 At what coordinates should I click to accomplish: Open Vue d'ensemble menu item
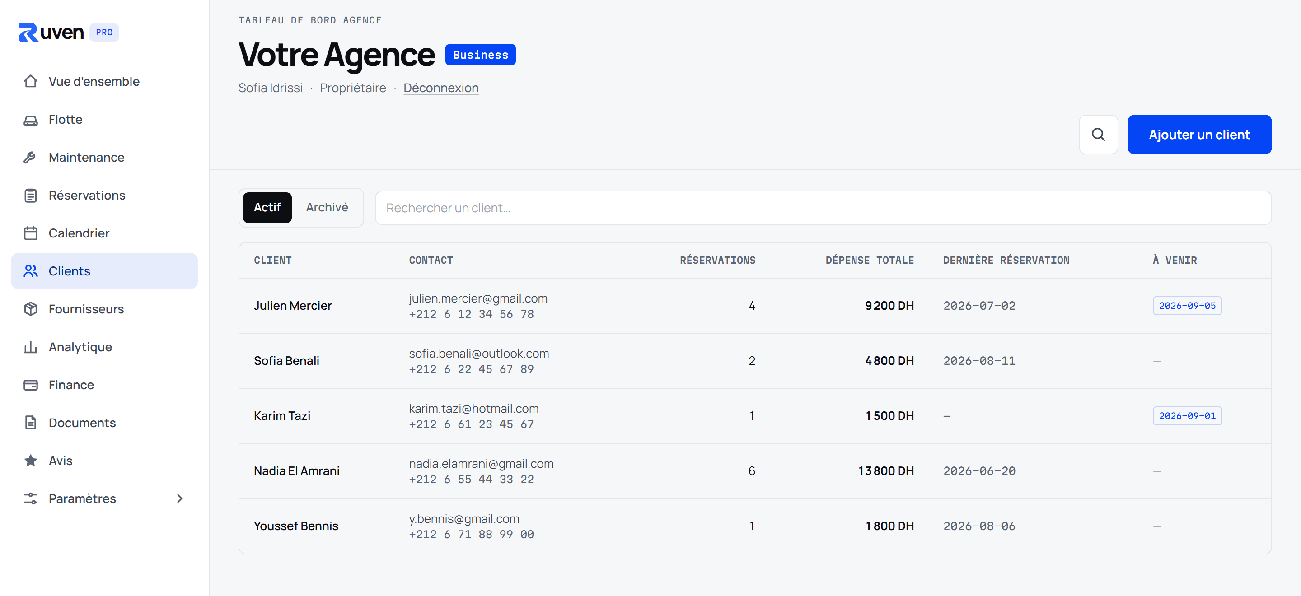point(104,81)
